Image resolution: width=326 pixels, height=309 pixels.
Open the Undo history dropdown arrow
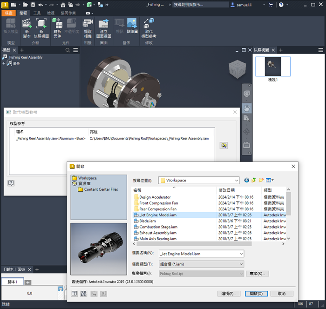pyautogui.click(x=46, y=5)
